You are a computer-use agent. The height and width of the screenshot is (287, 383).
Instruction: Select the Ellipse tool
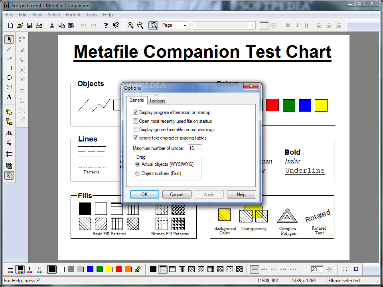[x=9, y=78]
